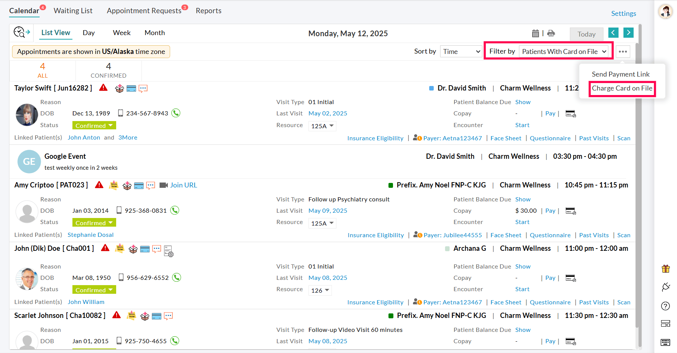Open the Waiting List tab

73,11
